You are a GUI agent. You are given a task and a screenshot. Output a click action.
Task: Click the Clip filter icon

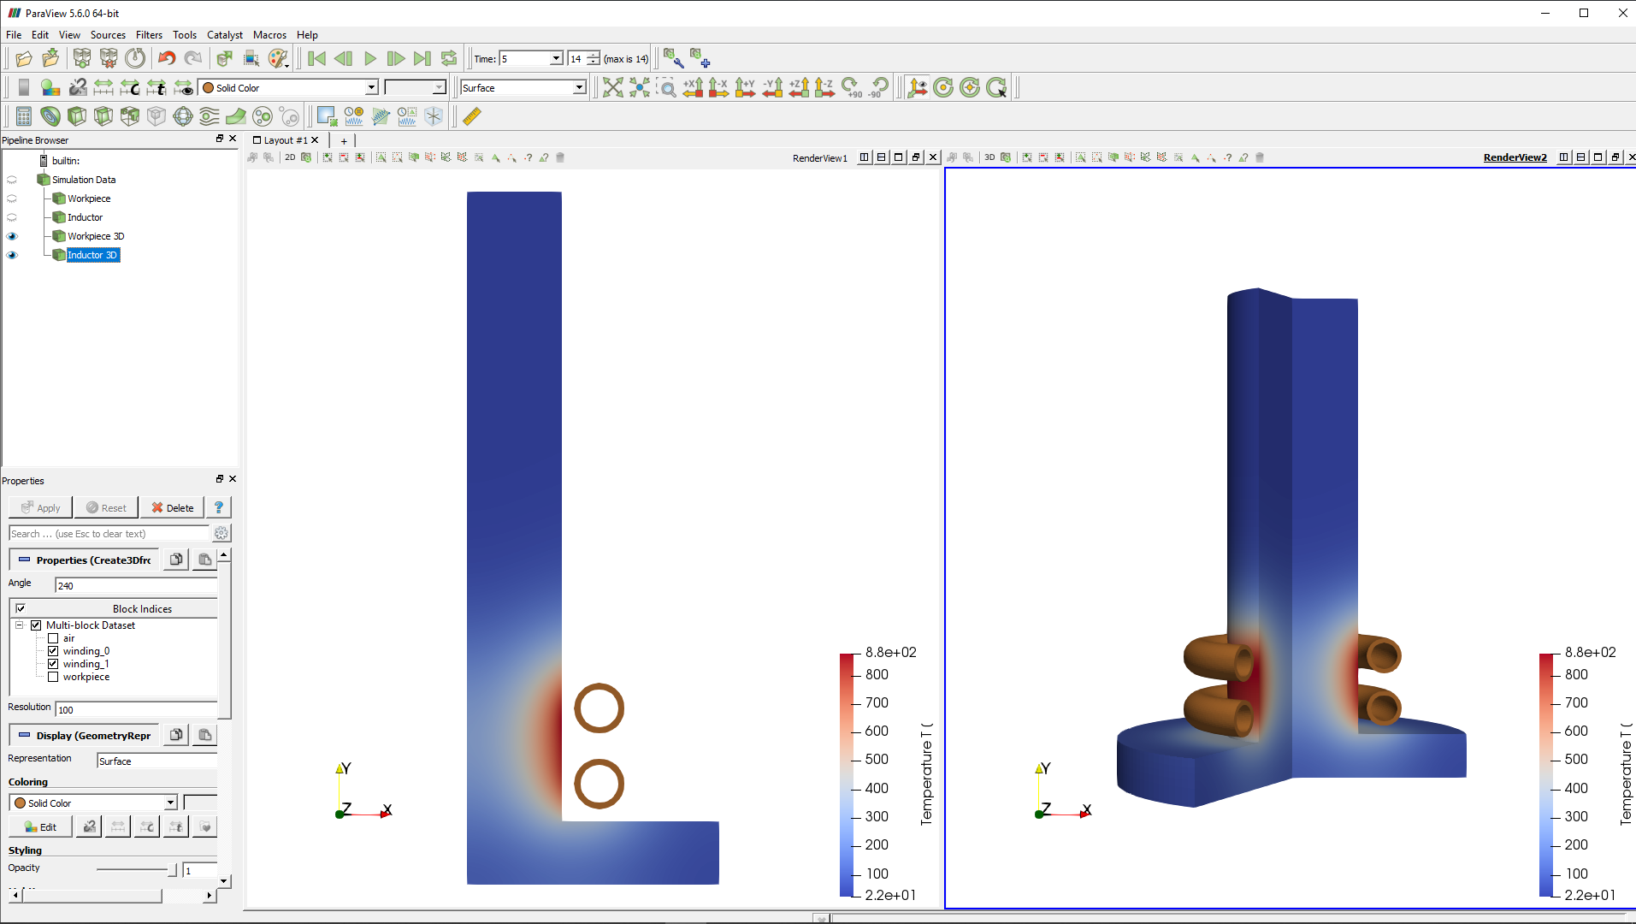(x=77, y=116)
